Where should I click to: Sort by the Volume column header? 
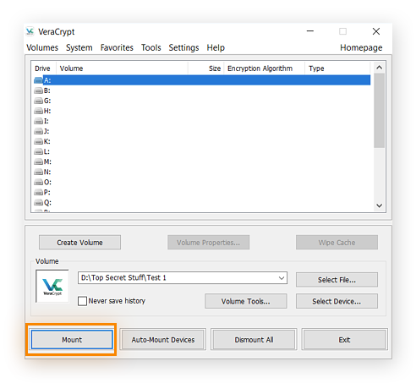[x=123, y=68]
